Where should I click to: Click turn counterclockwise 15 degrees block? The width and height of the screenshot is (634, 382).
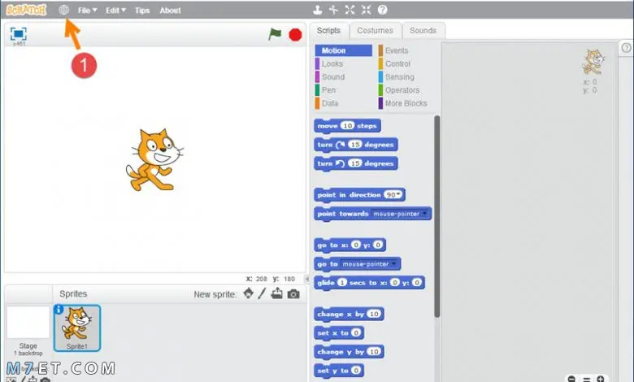[x=356, y=163]
